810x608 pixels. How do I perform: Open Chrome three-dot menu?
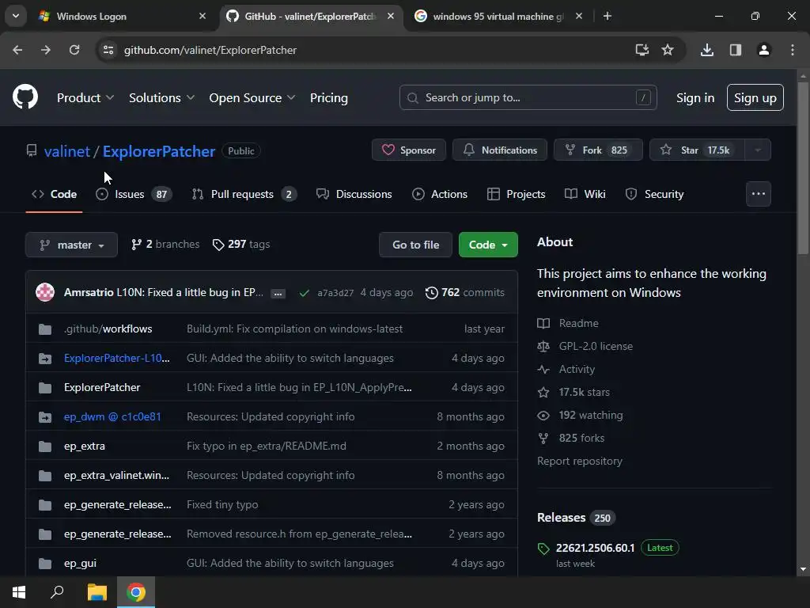pos(793,50)
